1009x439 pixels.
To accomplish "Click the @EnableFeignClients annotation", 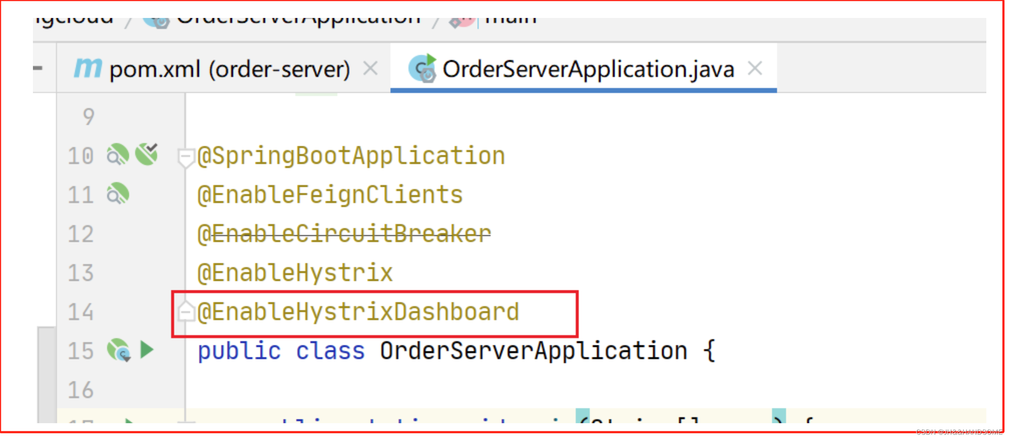I will [330, 195].
